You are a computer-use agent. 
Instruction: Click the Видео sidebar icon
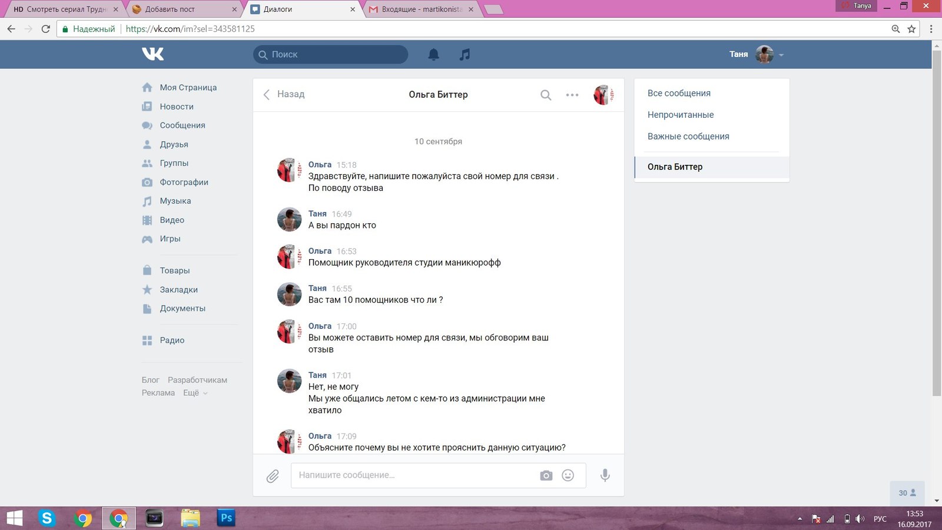[147, 220]
